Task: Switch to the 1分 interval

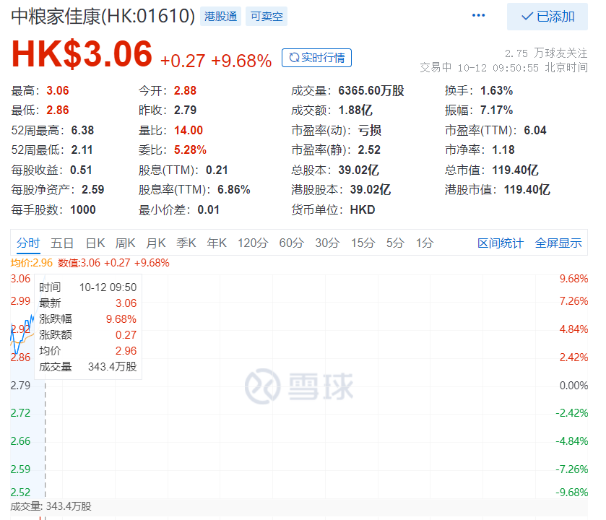Action: pos(425,243)
